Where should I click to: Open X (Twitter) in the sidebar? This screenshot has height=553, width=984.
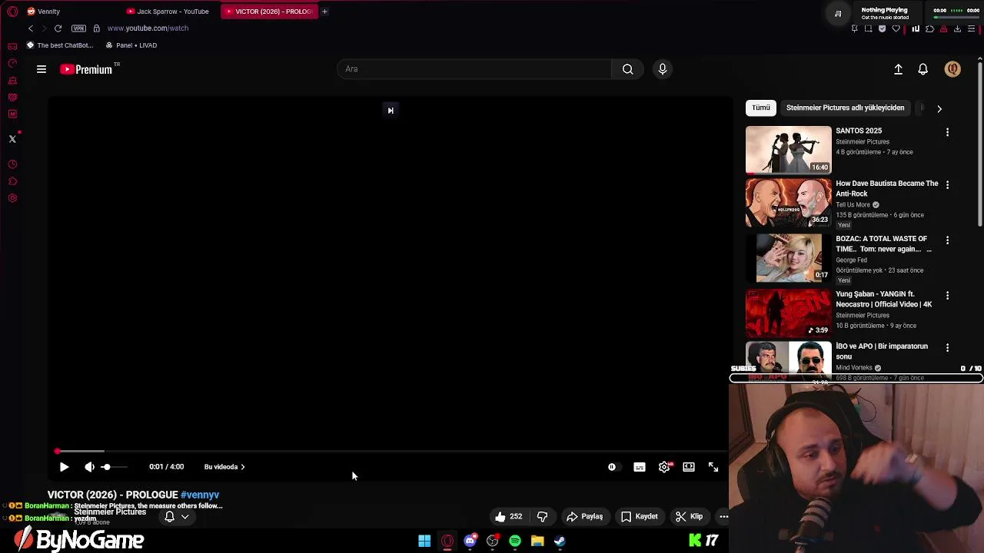tap(12, 139)
